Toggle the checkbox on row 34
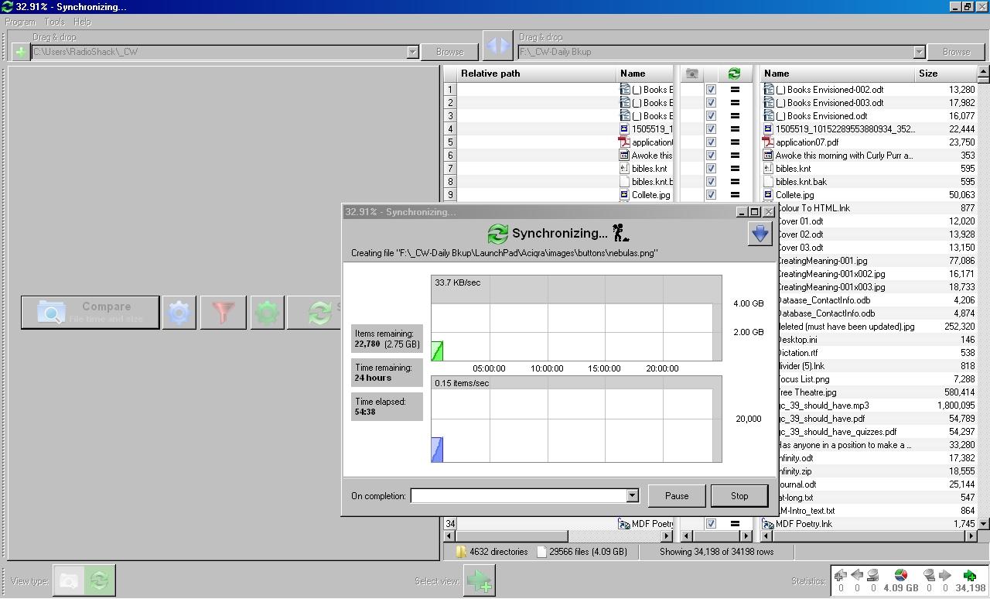Image resolution: width=990 pixels, height=599 pixels. tap(711, 524)
